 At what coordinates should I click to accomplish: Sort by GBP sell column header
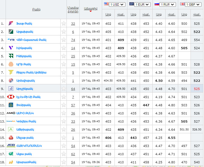click(x=197, y=14)
